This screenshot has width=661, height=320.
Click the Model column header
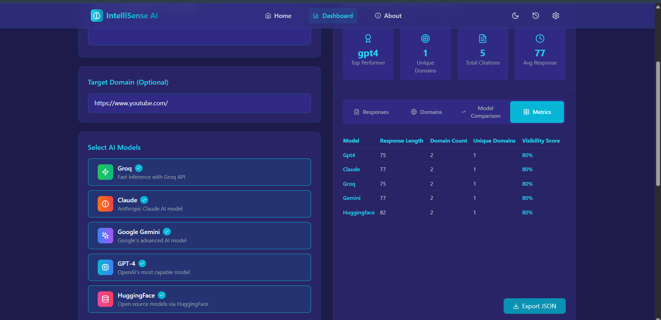351,141
